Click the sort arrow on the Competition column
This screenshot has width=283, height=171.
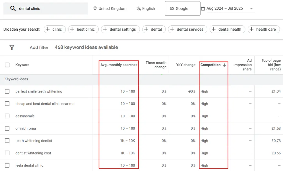pyautogui.click(x=224, y=65)
